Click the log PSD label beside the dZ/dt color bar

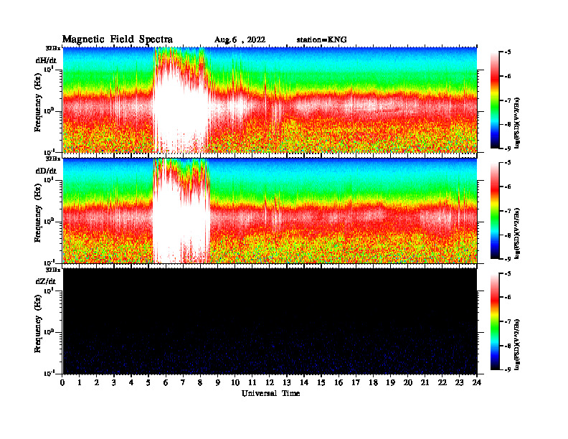click(x=518, y=344)
